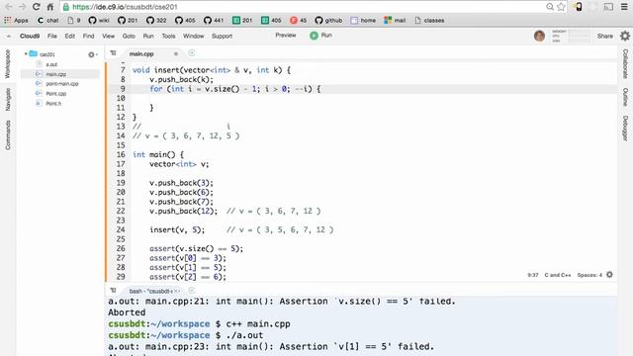Open the mail bookmark
The height and width of the screenshot is (356, 633).
point(395,20)
